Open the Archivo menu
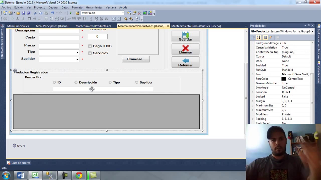Image resolution: width=321 pixels, height=180 pixels. tap(6, 7)
